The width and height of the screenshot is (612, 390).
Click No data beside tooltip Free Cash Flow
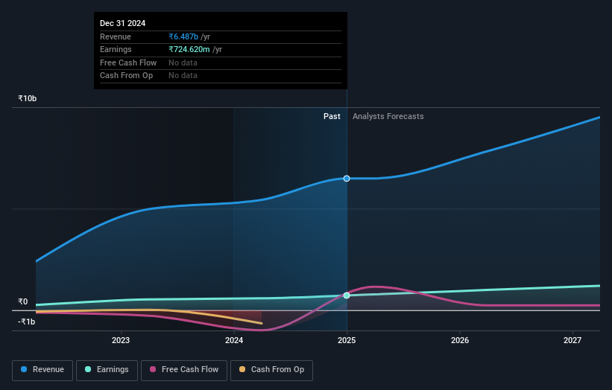(183, 63)
